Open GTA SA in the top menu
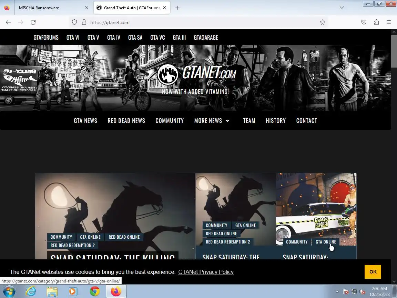The height and width of the screenshot is (298, 397). pos(135,38)
